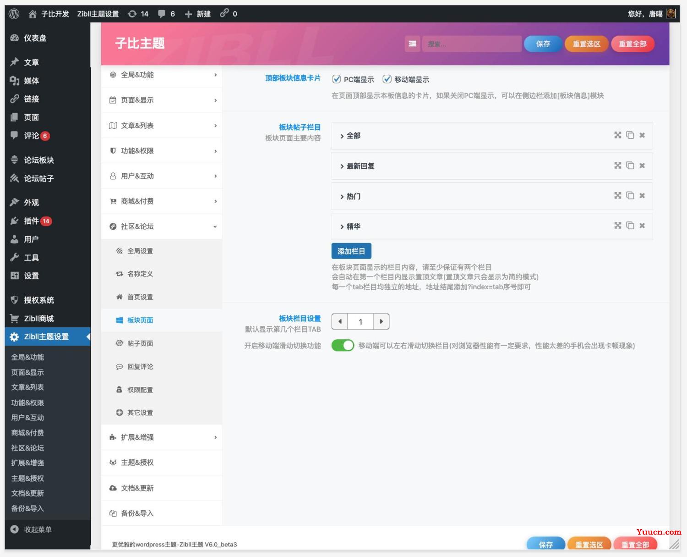This screenshot has width=687, height=557.
Task: Click the move icon on 全部 row
Action: (x=618, y=135)
